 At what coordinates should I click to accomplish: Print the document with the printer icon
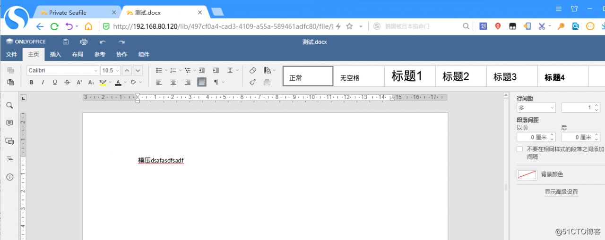[x=84, y=42]
